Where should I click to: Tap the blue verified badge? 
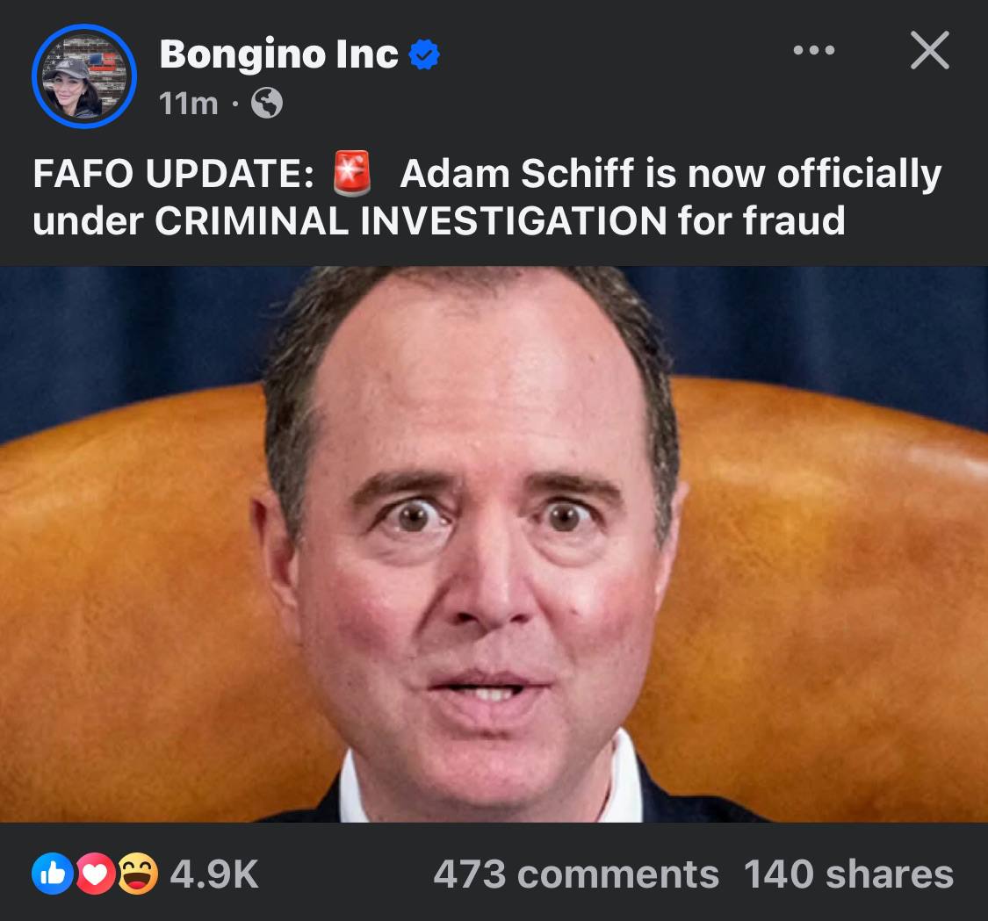pos(425,56)
